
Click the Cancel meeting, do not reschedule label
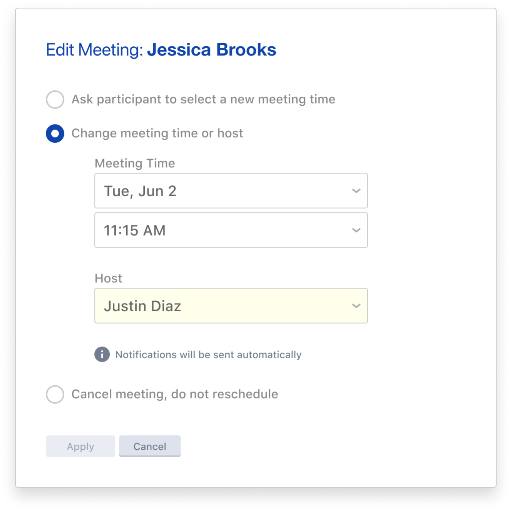click(175, 394)
